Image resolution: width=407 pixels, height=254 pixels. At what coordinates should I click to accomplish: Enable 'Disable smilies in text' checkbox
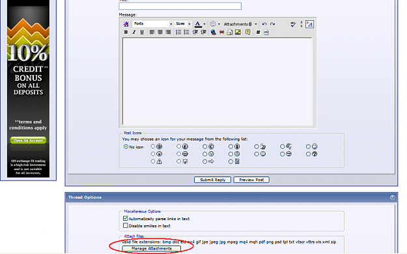click(x=126, y=225)
